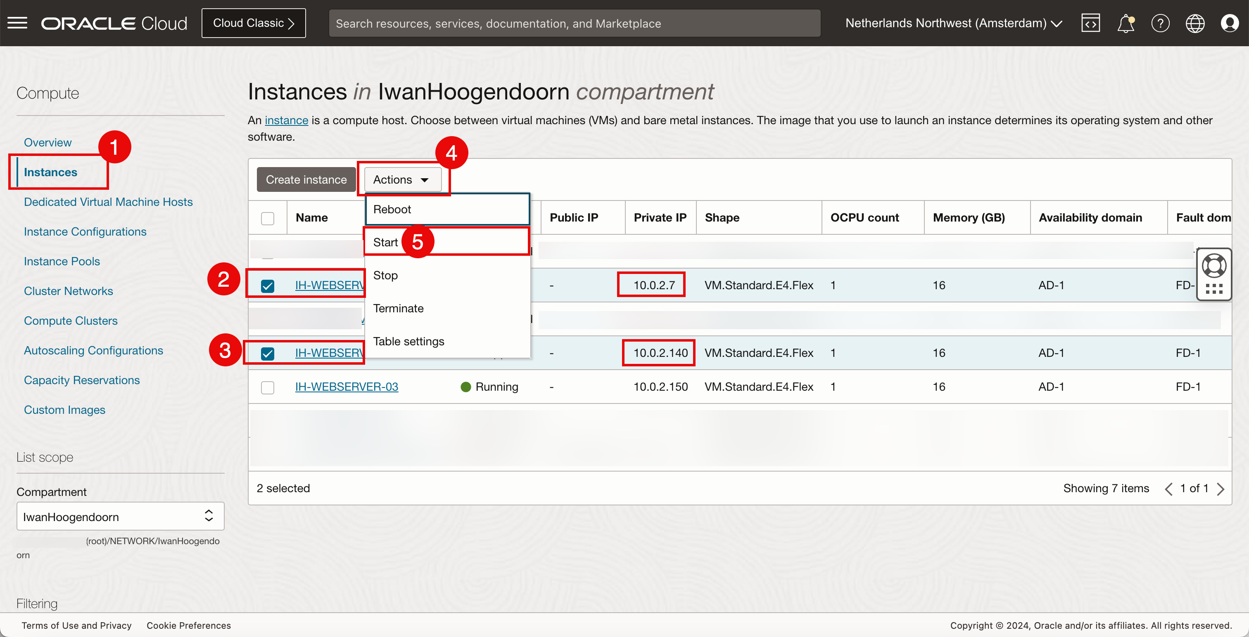Go to the previous results page arrow
Screen dimensions: 1249x637
click(1169, 489)
